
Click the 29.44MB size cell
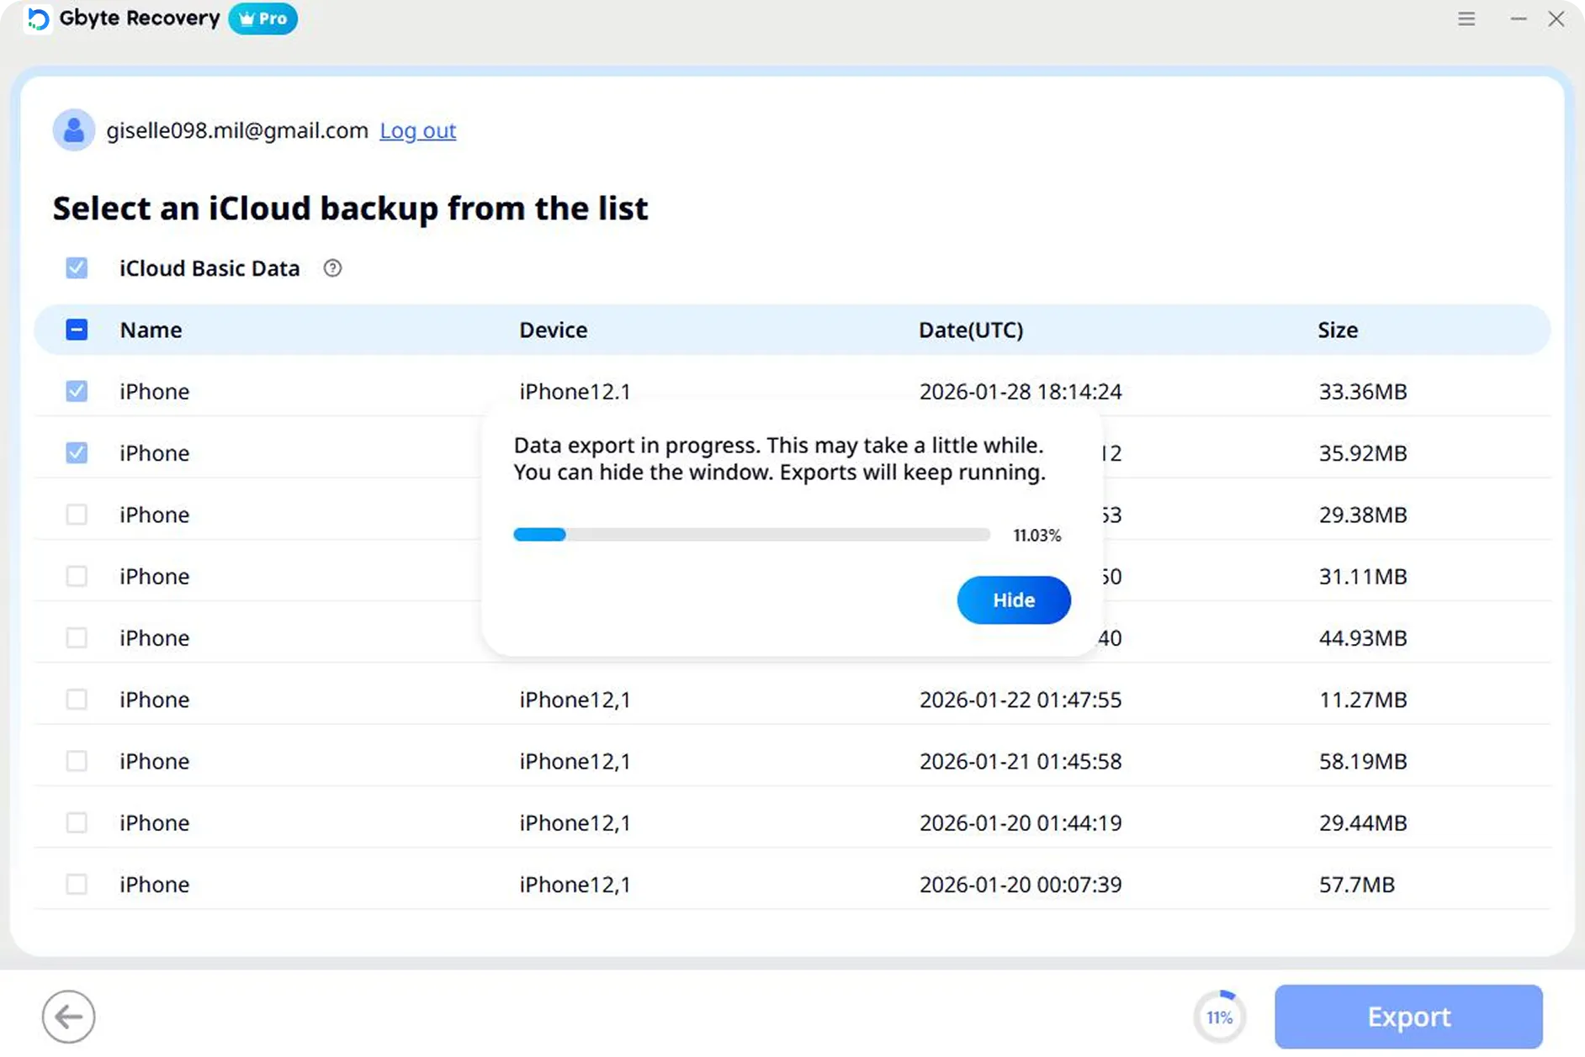pos(1363,822)
